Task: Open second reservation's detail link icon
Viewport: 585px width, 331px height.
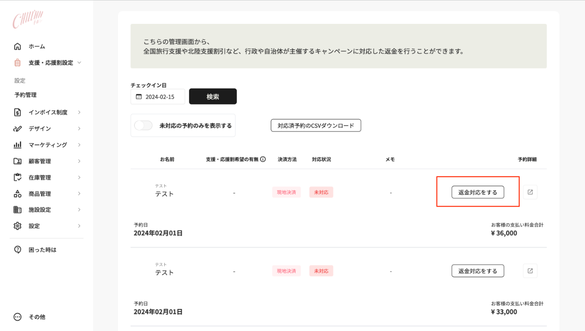Action: (x=530, y=271)
